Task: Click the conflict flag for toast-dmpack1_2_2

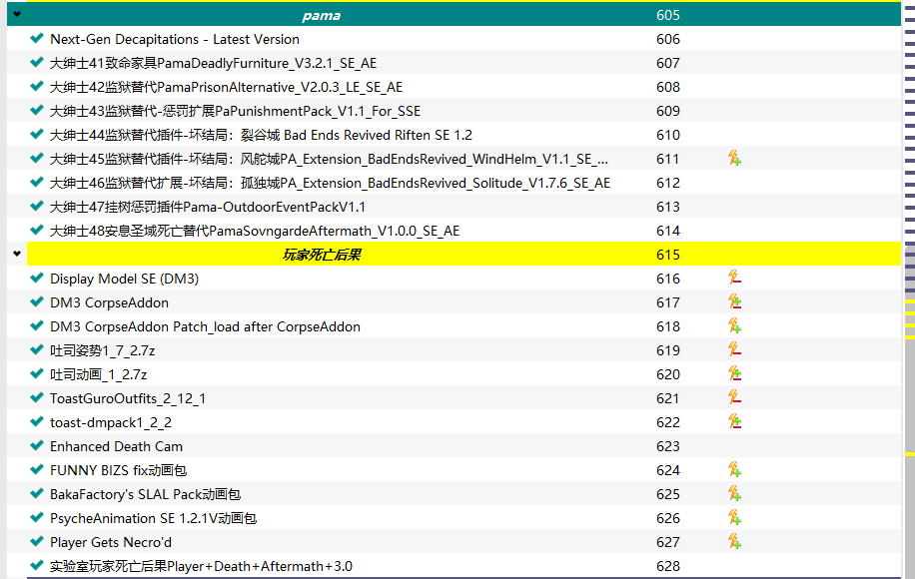Action: pyautogui.click(x=734, y=422)
